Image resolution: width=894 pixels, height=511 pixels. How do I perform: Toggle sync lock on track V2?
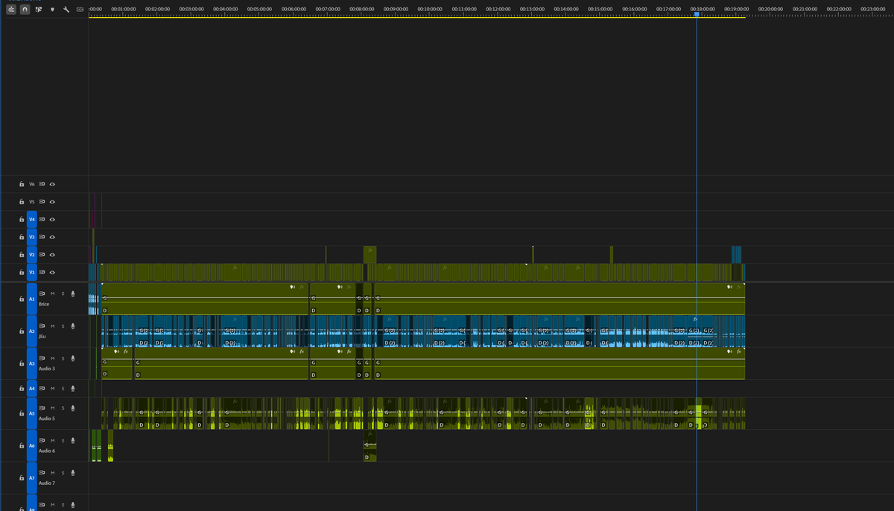42,255
